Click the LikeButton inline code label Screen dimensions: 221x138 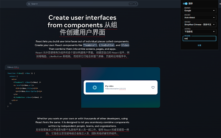pos(107,45)
